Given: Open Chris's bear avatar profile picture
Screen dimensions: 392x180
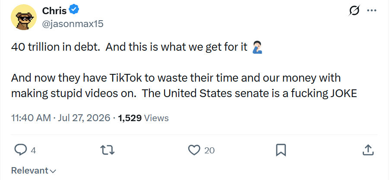Looking at the screenshot, I should pyautogui.click(x=24, y=18).
